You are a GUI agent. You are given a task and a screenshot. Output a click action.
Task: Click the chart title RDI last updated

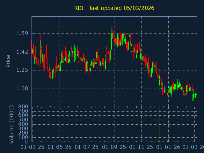click(x=114, y=8)
